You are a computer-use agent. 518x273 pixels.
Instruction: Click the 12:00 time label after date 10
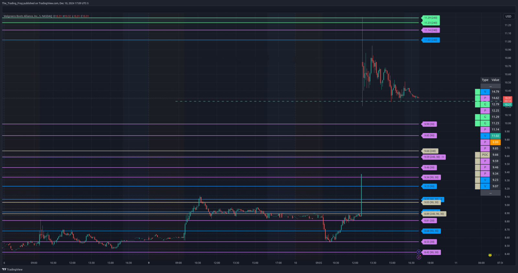(355, 263)
